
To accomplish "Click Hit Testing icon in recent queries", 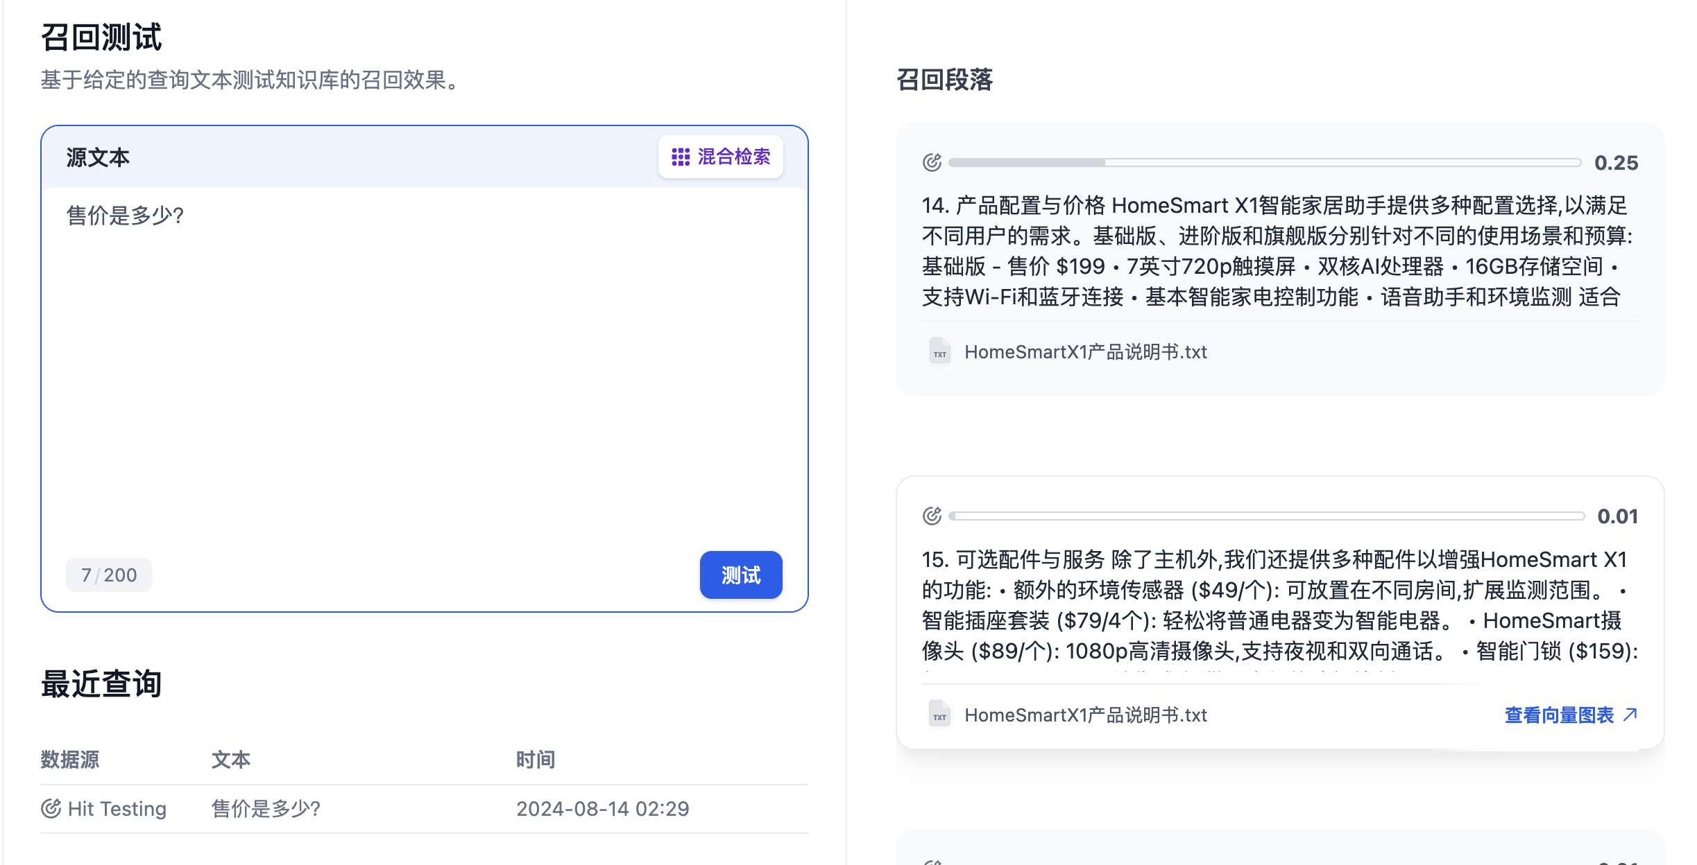I will pos(51,809).
